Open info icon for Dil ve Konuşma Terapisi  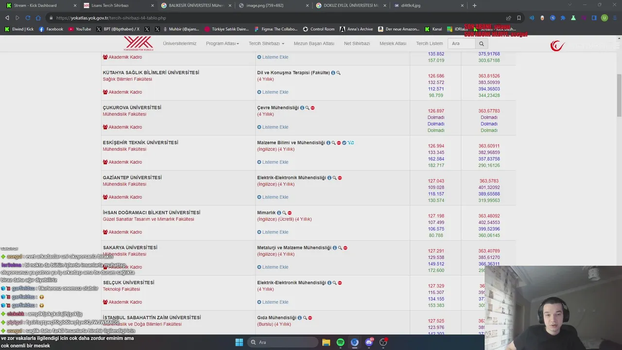click(x=333, y=73)
